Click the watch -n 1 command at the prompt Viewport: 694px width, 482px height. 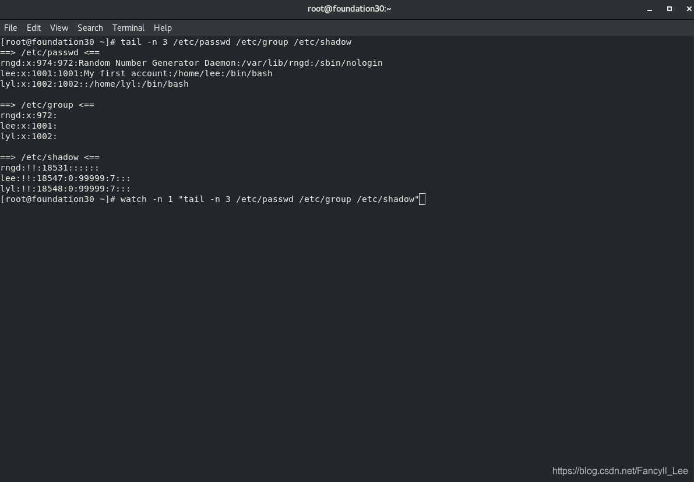(270, 200)
